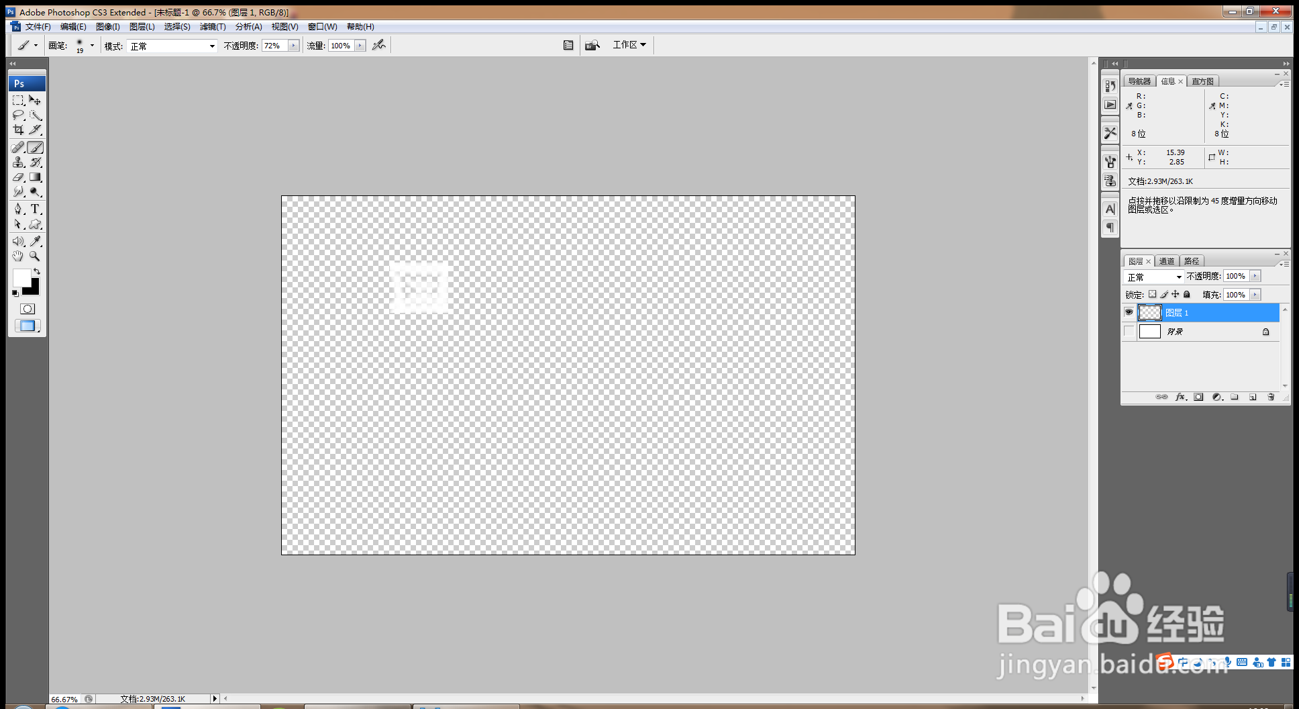Image resolution: width=1299 pixels, height=709 pixels.
Task: Toggle lock transparent pixels
Action: (1152, 294)
